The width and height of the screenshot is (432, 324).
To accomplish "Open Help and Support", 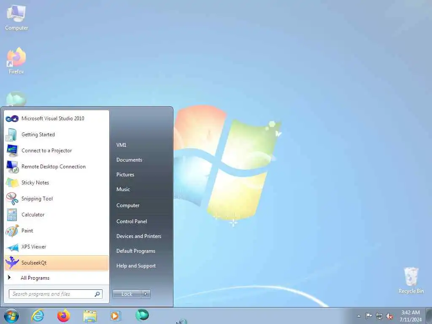I will coord(136,266).
